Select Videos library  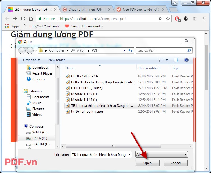(34, 115)
